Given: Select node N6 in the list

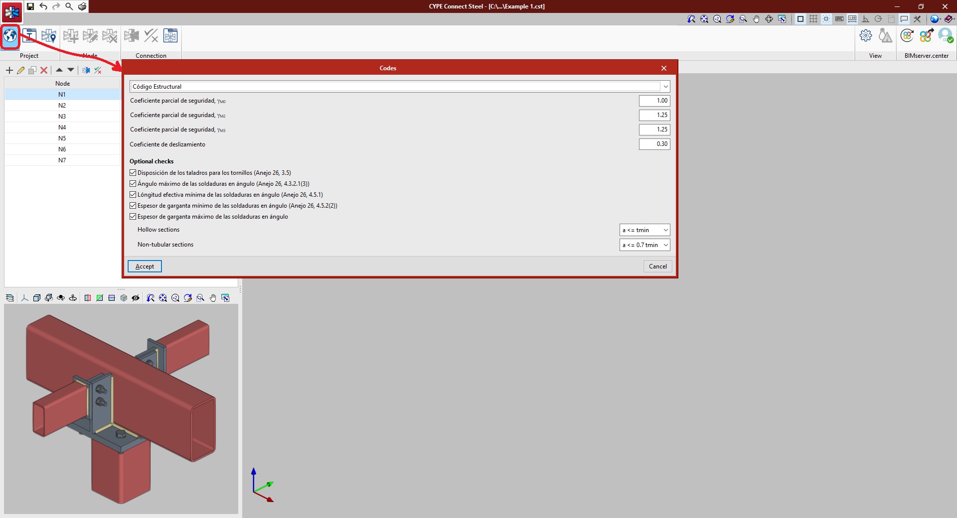Looking at the screenshot, I should (62, 149).
